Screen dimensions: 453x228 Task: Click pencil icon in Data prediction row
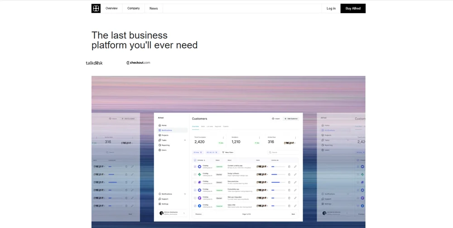click(295, 182)
